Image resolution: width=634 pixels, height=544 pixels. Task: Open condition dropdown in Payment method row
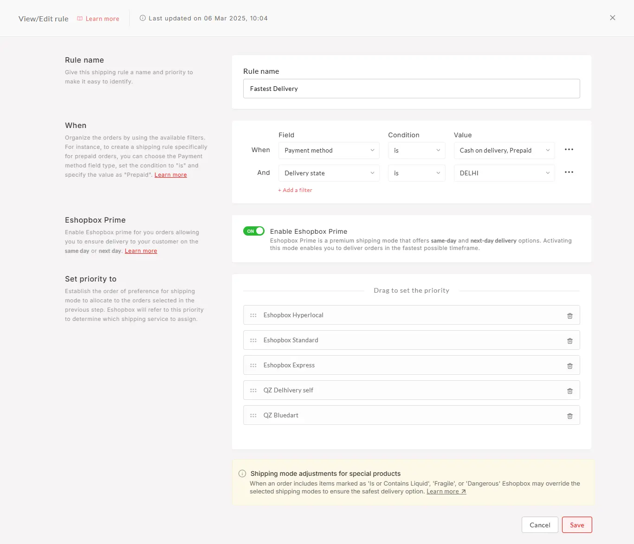(417, 150)
